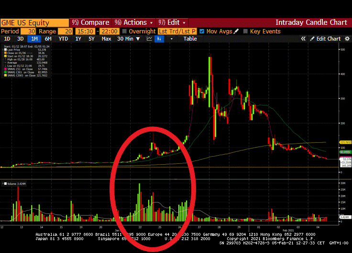Screen dimensions: 352x253
Task: Click the SMAVG (30) green legend swatch
Action: (5, 73)
